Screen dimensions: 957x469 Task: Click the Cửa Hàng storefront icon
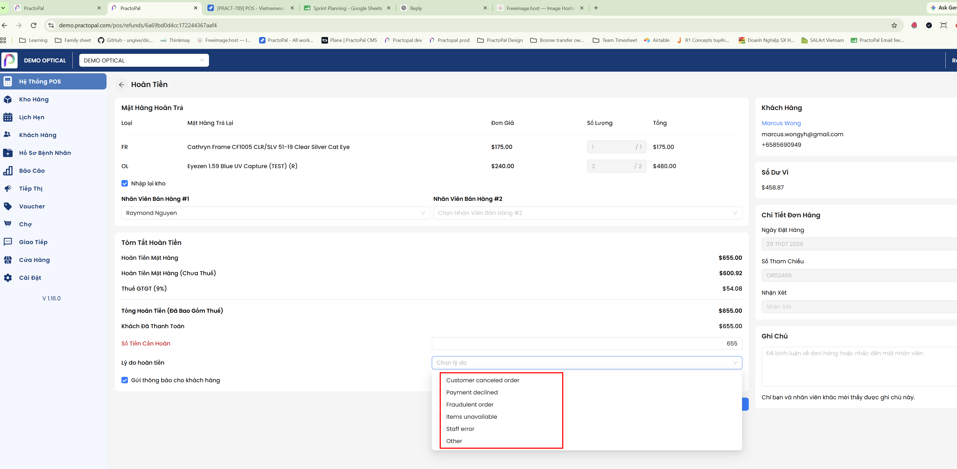pos(8,260)
